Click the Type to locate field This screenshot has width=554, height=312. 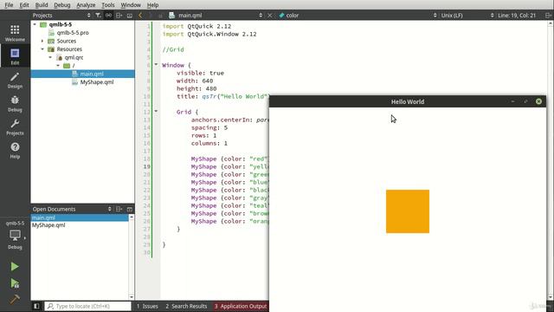(88, 306)
